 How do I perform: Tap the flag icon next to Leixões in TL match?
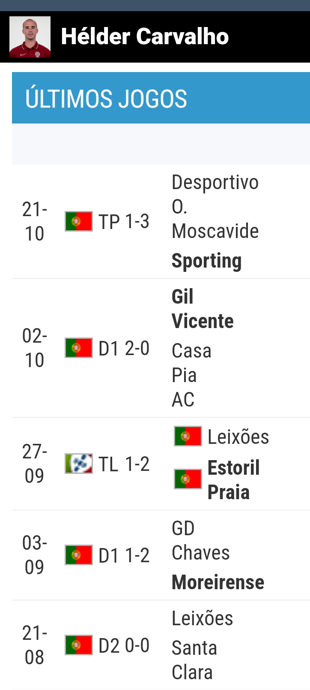(188, 436)
